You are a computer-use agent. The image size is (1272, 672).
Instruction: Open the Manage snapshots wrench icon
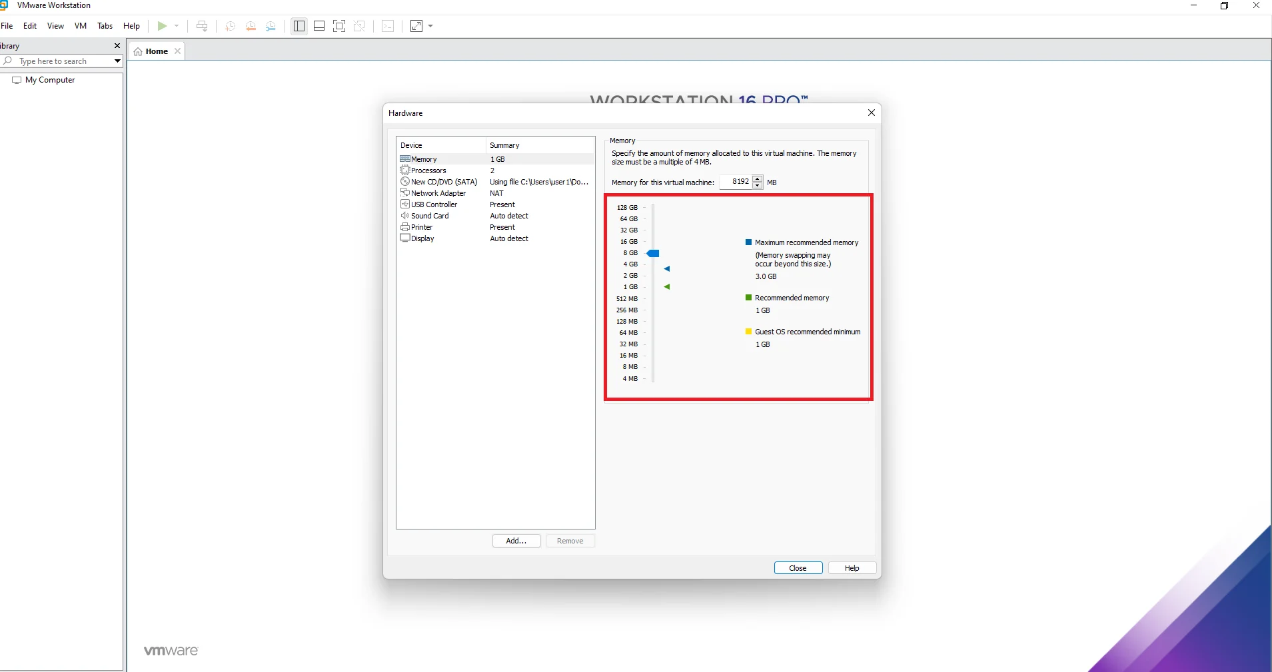click(271, 26)
